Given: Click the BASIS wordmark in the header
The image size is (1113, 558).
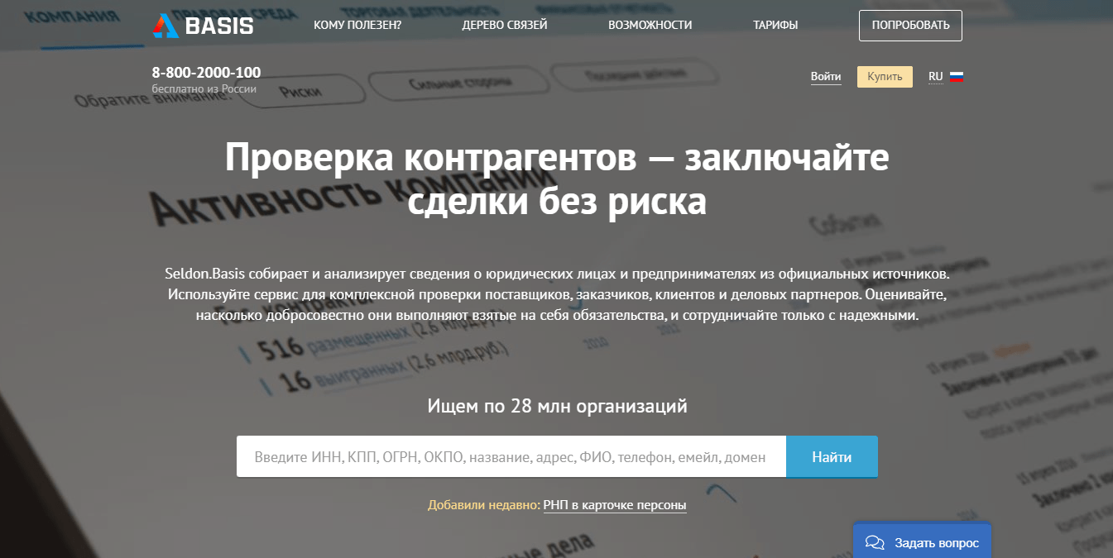Looking at the screenshot, I should pyautogui.click(x=219, y=26).
